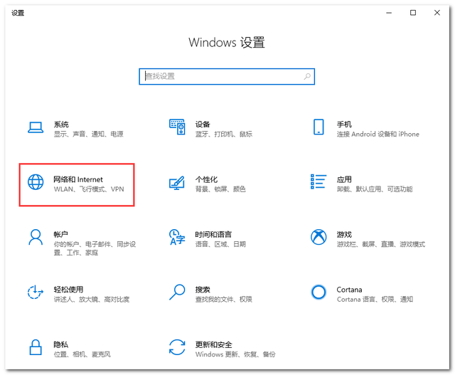
Task: Click the text 语音、区域、日期
Action: [x=220, y=244]
